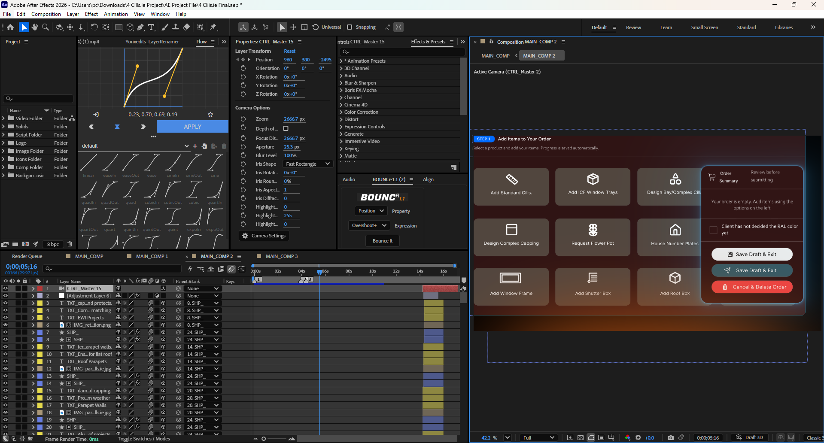Screen dimensions: 824x443
Task: Toggle the transparency grid in viewer
Action: [x=581, y=438]
